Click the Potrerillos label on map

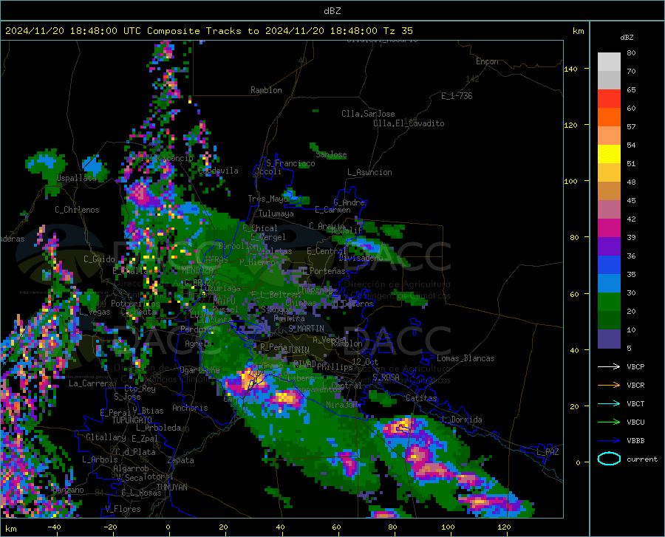[x=135, y=304]
